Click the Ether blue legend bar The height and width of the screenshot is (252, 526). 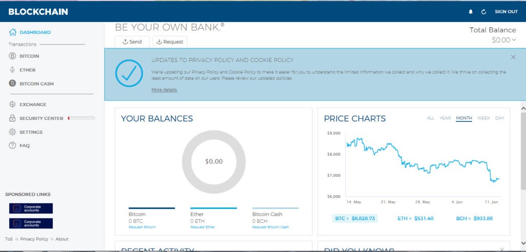click(214, 208)
